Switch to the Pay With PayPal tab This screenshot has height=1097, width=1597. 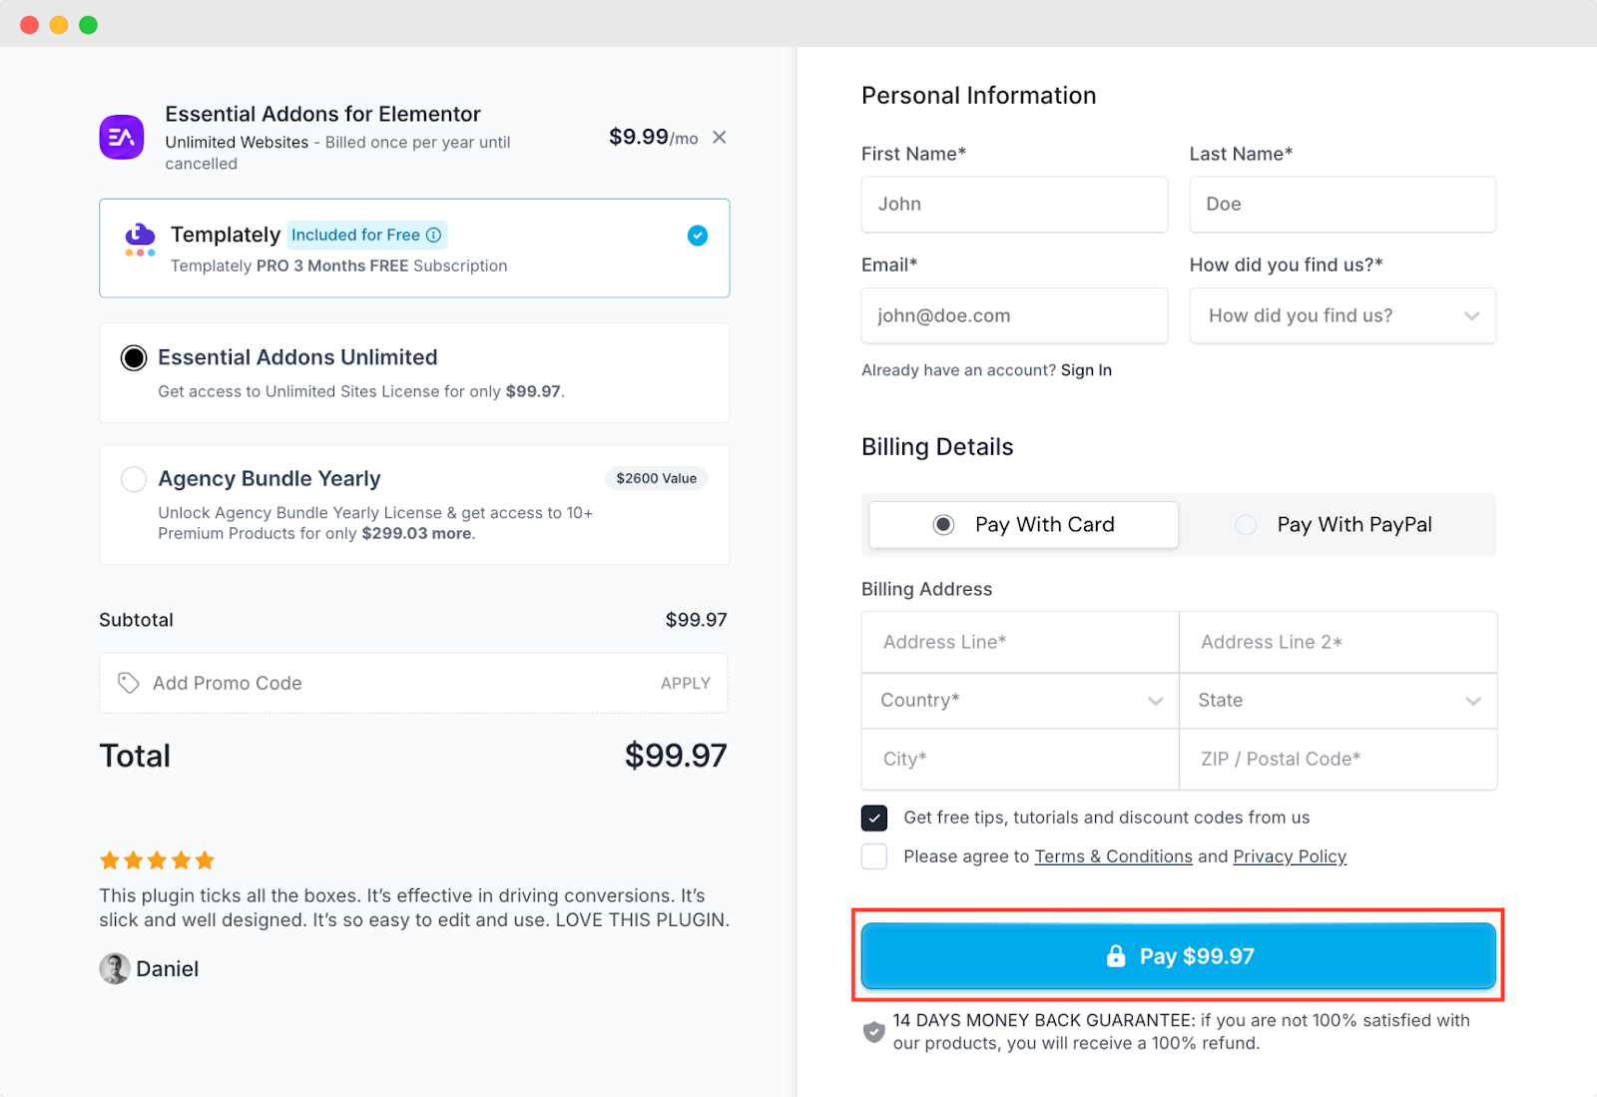point(1335,525)
